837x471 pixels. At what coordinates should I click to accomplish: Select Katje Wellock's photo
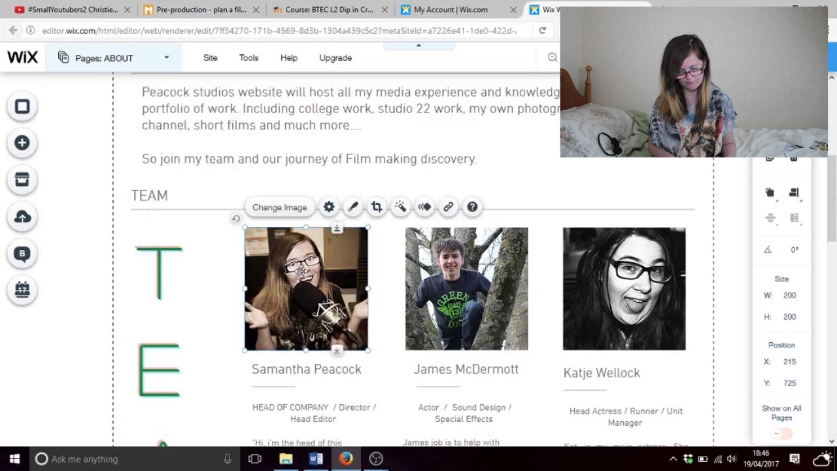[x=624, y=288]
